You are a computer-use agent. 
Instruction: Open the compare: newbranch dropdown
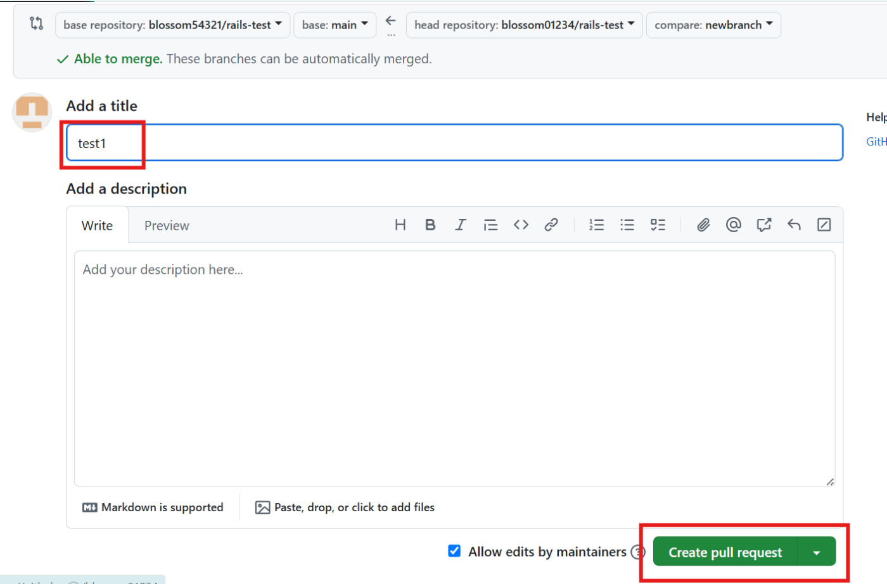tap(713, 25)
